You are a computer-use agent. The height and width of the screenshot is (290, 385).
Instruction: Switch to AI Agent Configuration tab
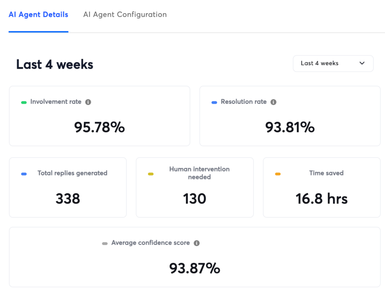[125, 15]
